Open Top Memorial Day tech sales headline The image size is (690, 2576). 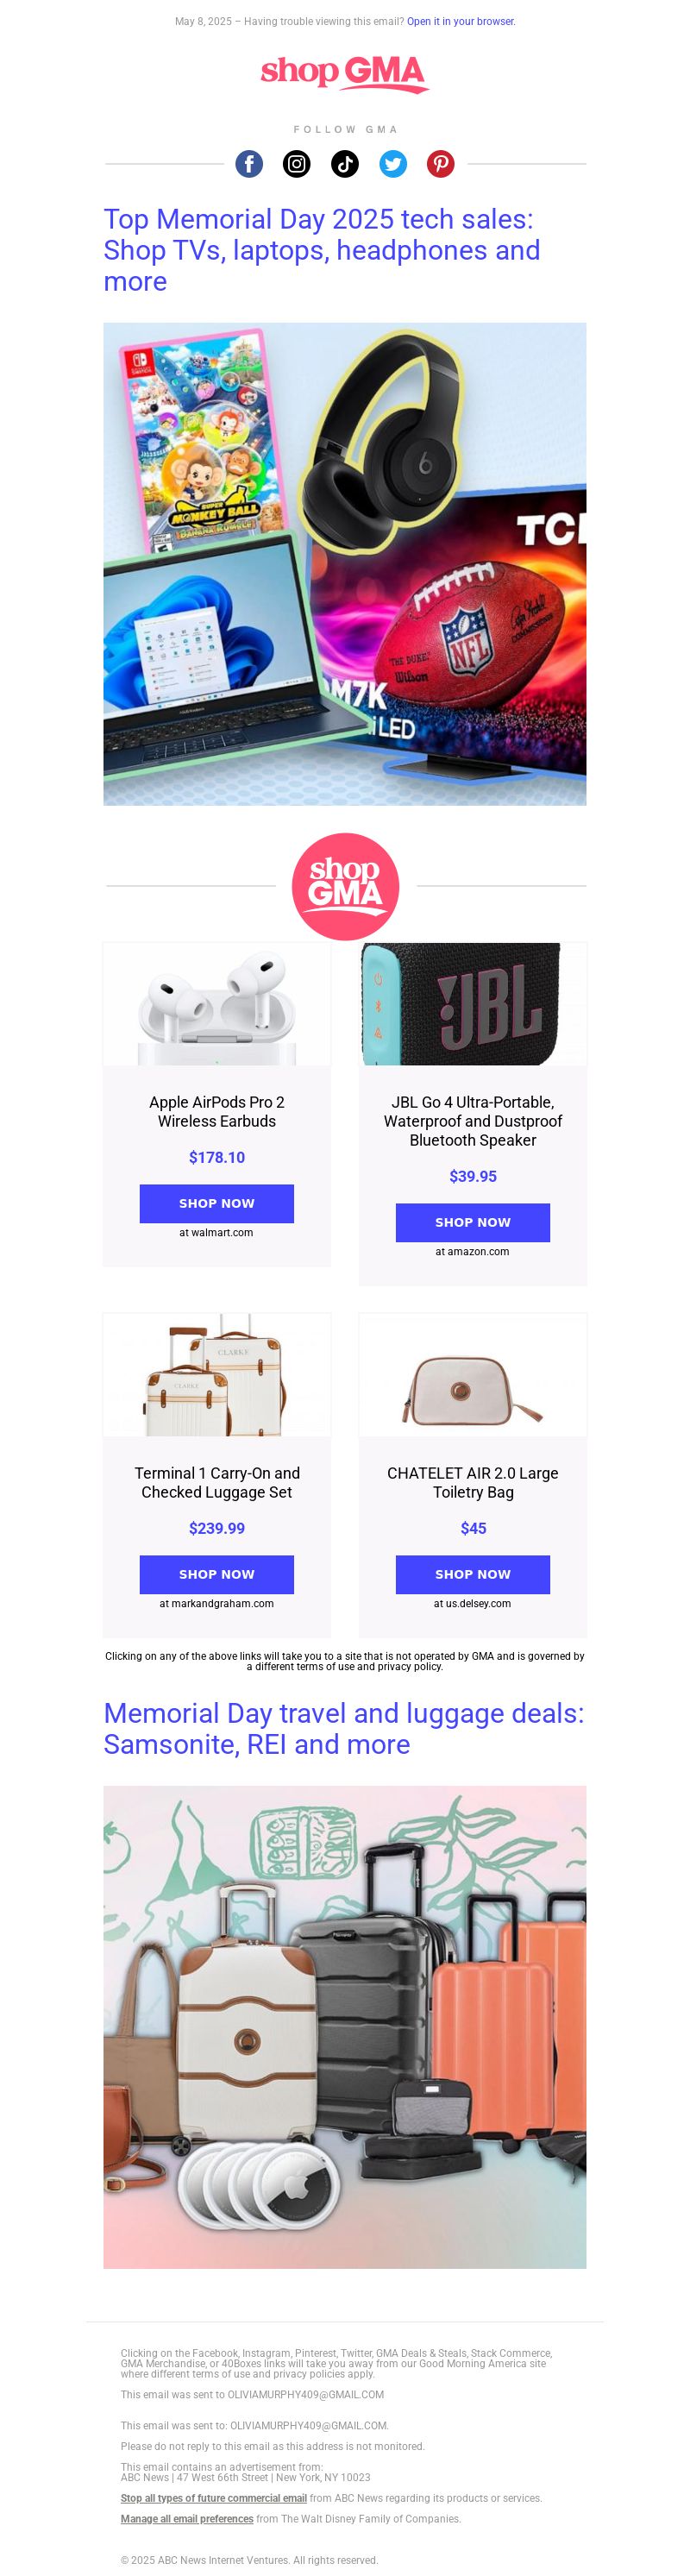pyautogui.click(x=322, y=250)
